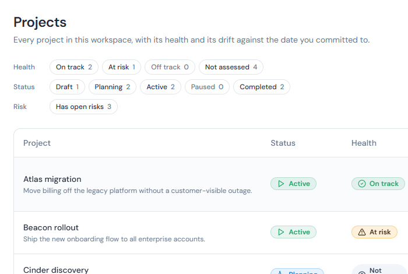Toggle the Has open risks filter
This screenshot has width=408, height=274.
coord(83,107)
